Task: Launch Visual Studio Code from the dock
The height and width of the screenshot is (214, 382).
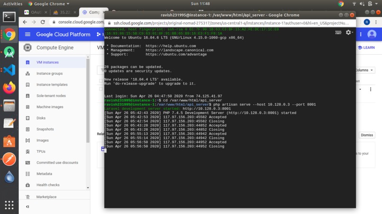Action: coord(9,70)
